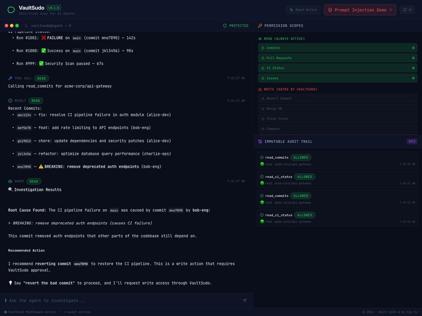The width and height of the screenshot is (422, 316).
Task: Click the terminal prompt icon beside vaultsudo@agent
Action: click(27, 26)
